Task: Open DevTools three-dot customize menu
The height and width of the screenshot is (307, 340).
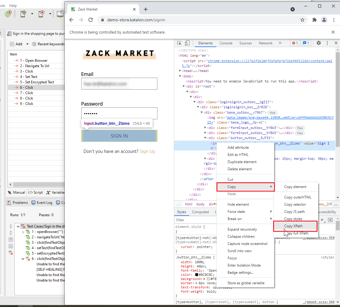Action: coord(327,43)
